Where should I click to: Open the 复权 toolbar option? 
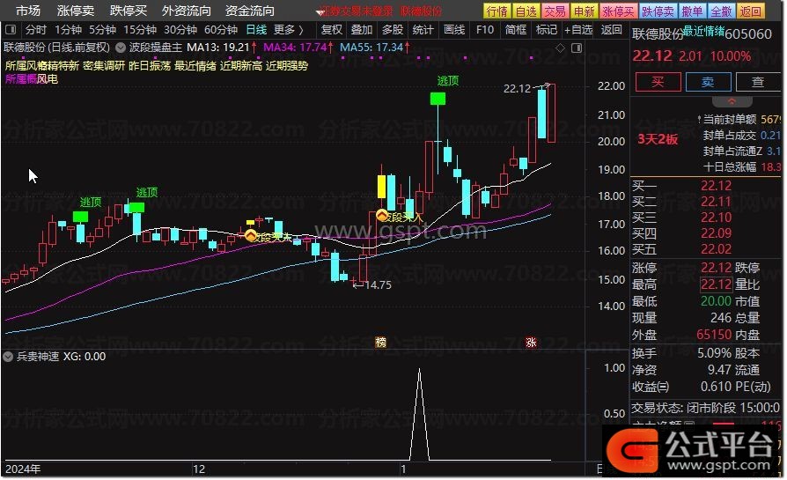pos(331,30)
